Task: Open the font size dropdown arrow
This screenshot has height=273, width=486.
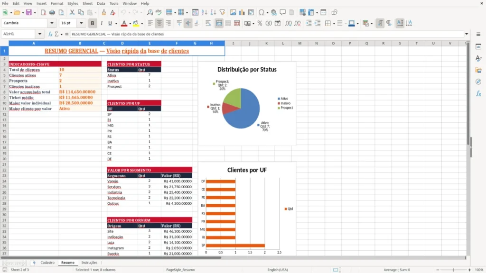Action: tap(81, 23)
